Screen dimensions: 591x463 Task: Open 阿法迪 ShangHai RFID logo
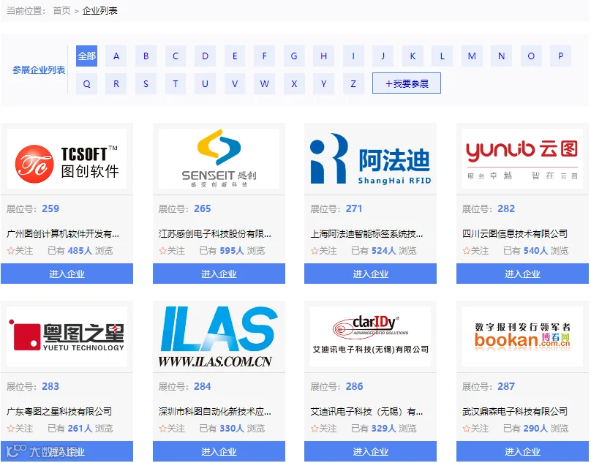[x=371, y=159]
